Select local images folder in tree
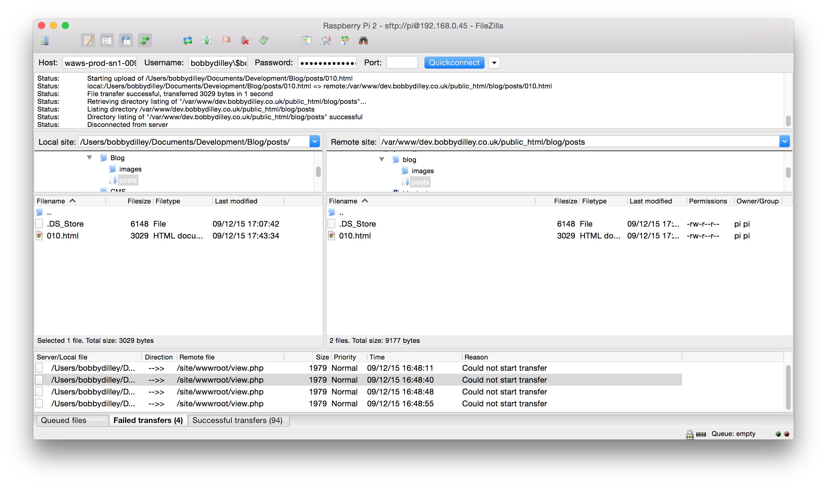 click(130, 169)
